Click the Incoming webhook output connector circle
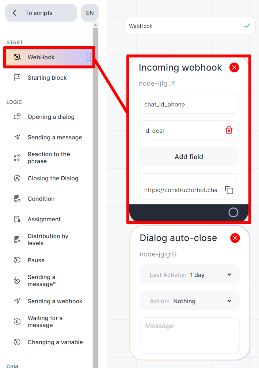Viewport: 259px width, 368px height. pos(233,213)
